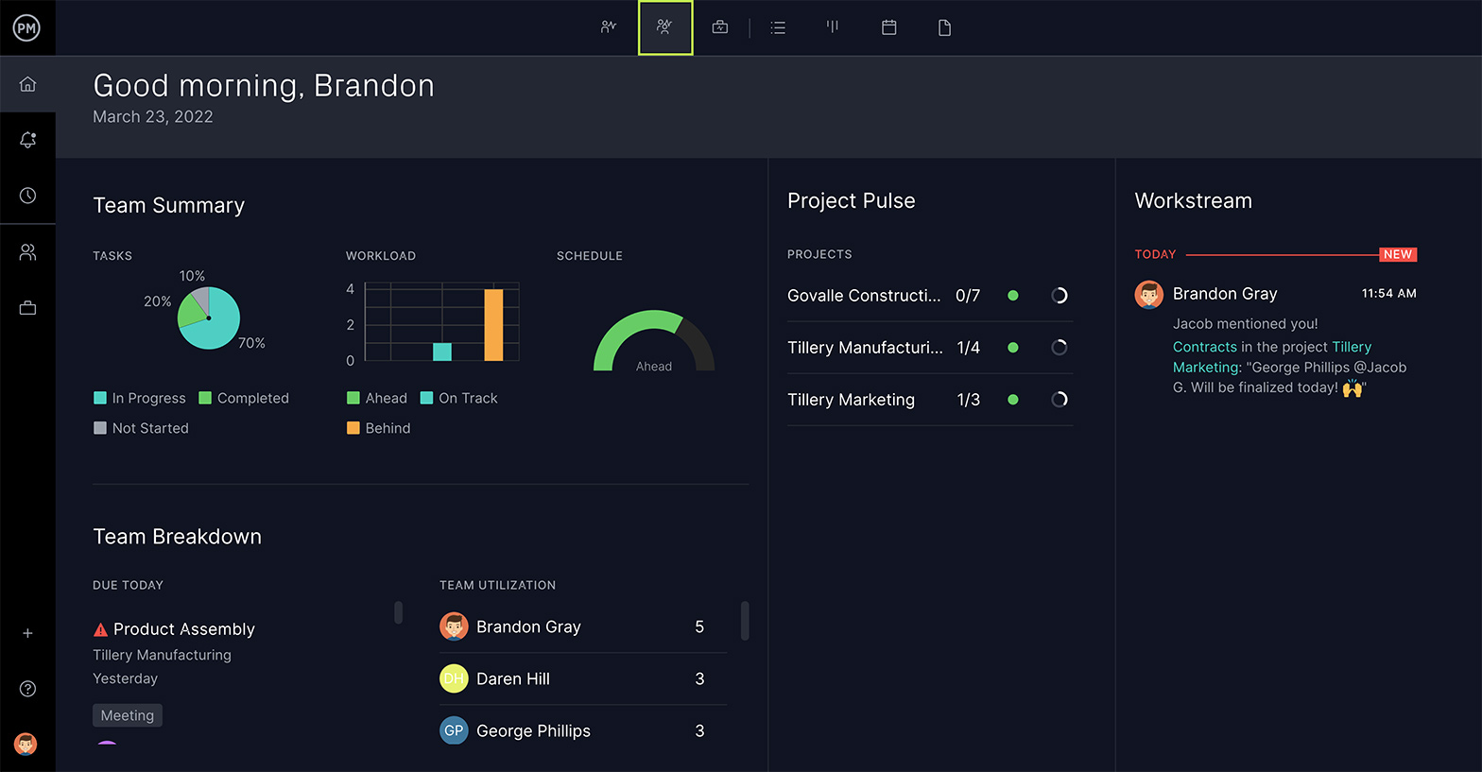Image resolution: width=1482 pixels, height=772 pixels.
Task: Click the Brandon Gray name in Workstream
Action: (x=1225, y=294)
